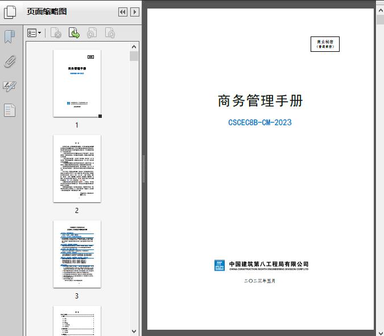Image resolution: width=384 pixels, height=336 pixels.
Task: Open the page thumbnails panel icon
Action: coord(10,12)
